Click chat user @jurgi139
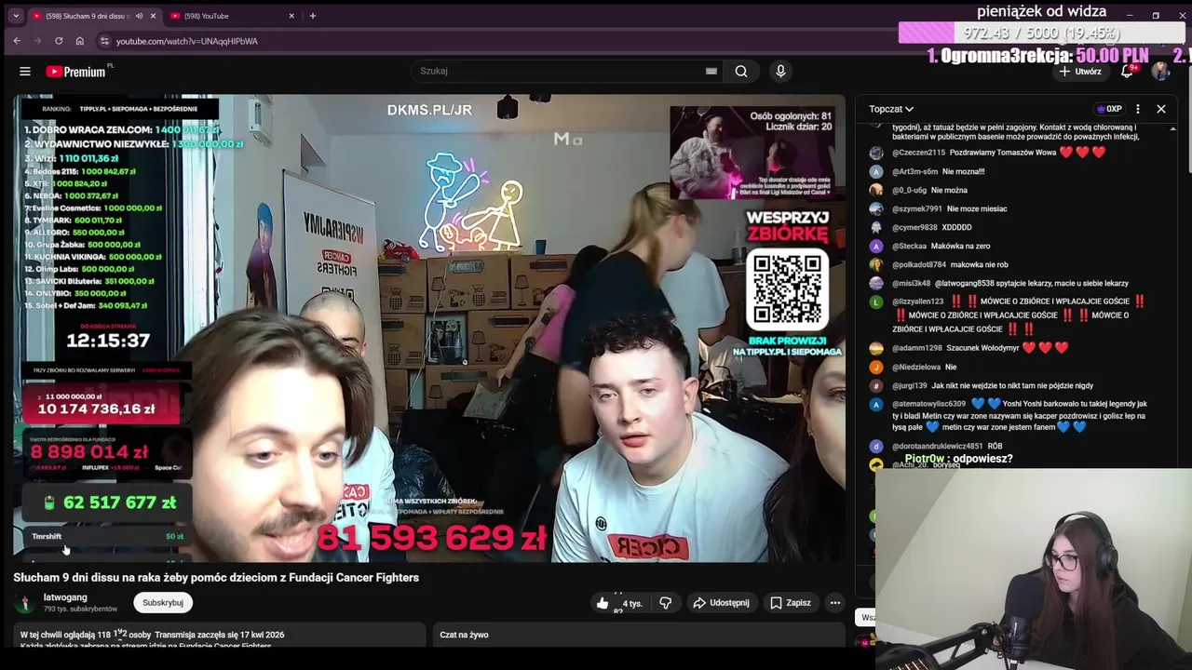 coord(909,385)
